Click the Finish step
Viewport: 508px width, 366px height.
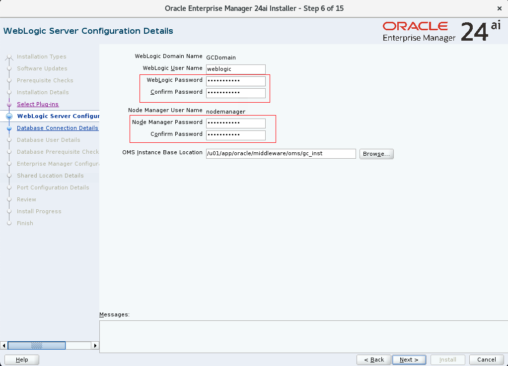pos(25,223)
